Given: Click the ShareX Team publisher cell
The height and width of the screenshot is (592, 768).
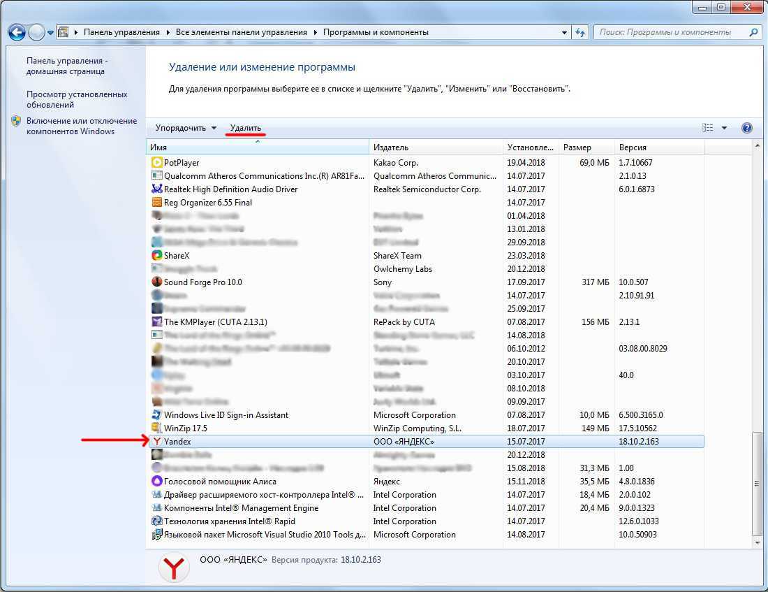Looking at the screenshot, I should (397, 256).
